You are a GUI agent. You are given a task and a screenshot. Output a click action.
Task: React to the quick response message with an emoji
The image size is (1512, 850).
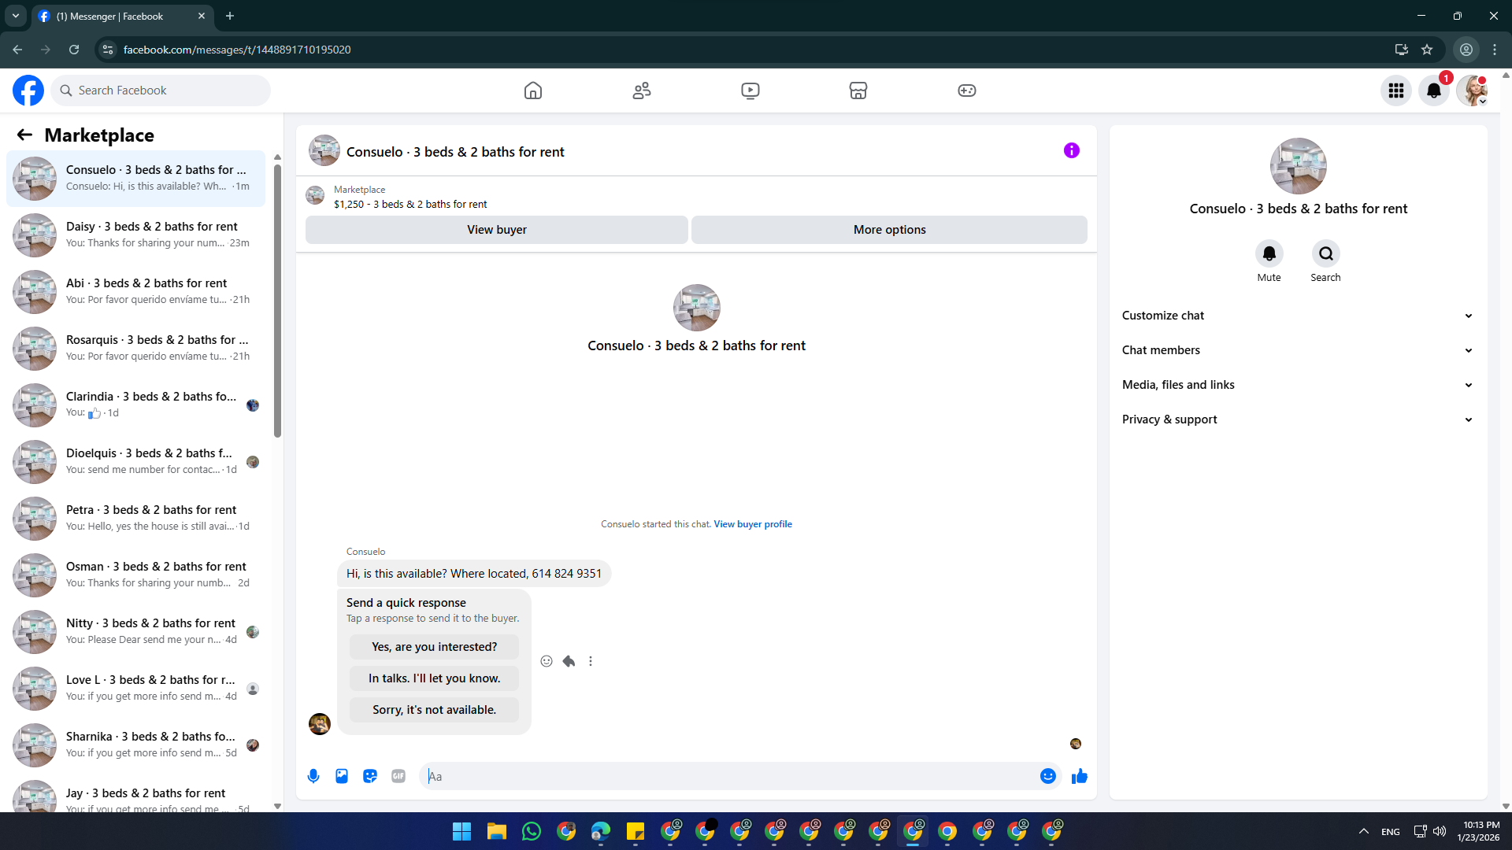(547, 661)
